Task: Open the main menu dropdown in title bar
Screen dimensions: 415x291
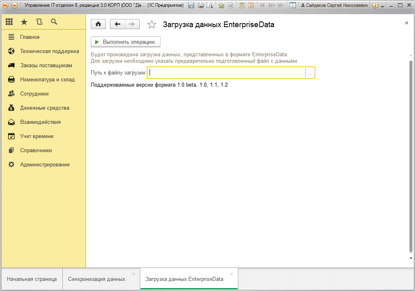Action: tap(15, 5)
